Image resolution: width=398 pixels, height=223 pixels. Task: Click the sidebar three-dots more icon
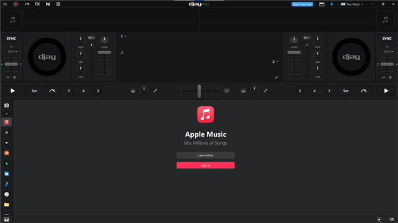pyautogui.click(x=7, y=214)
